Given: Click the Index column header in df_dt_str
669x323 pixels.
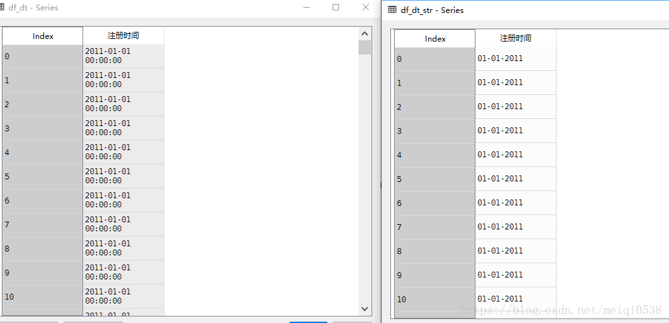Looking at the screenshot, I should 435,39.
